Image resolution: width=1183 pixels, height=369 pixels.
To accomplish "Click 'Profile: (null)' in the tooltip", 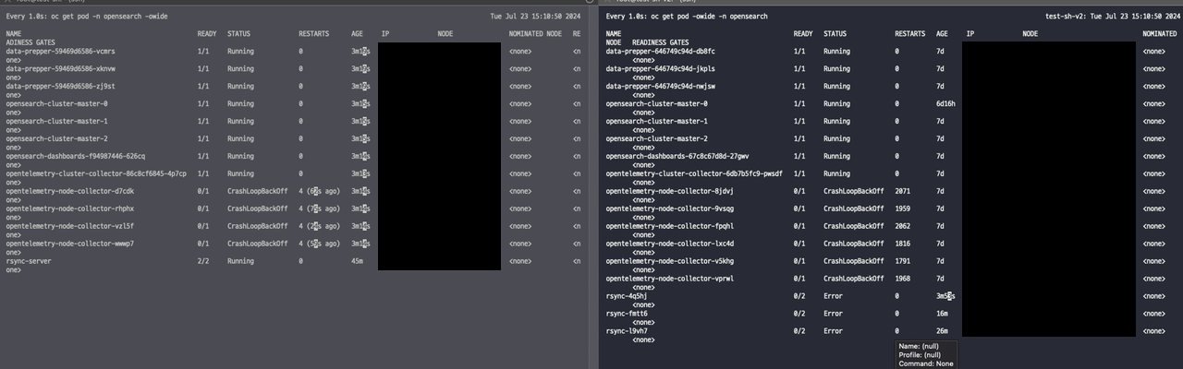I will 920,355.
